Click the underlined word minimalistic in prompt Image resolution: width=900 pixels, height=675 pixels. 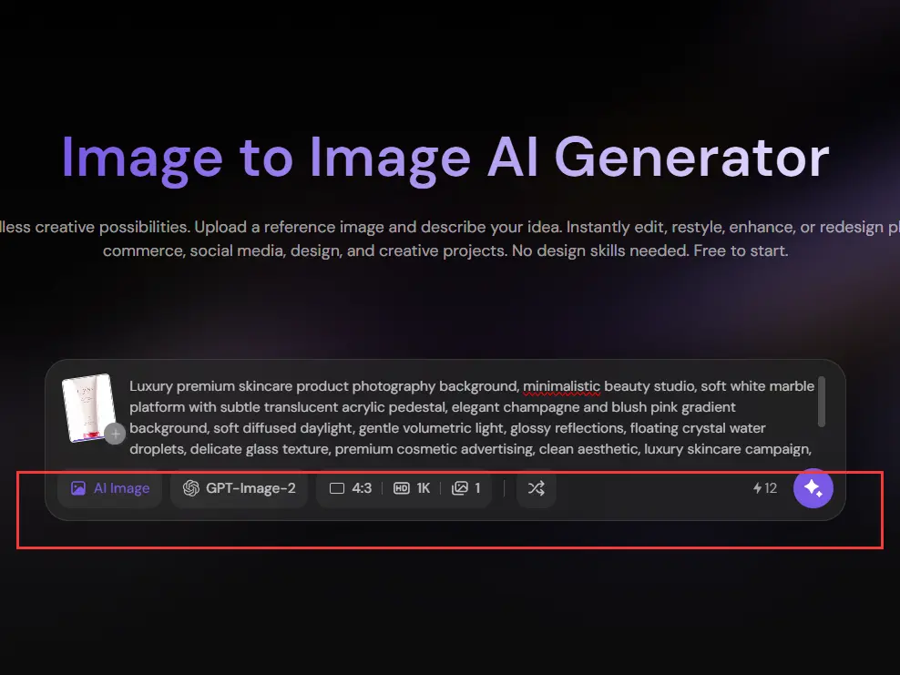[561, 386]
